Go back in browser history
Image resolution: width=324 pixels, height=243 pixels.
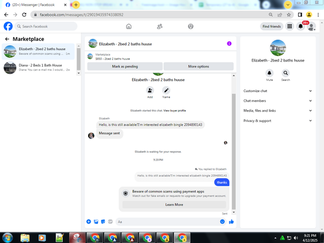point(6,15)
